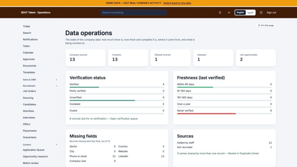This screenshot has height=167, width=297.
Task: Open Documents in sidebar
Action: (30, 66)
